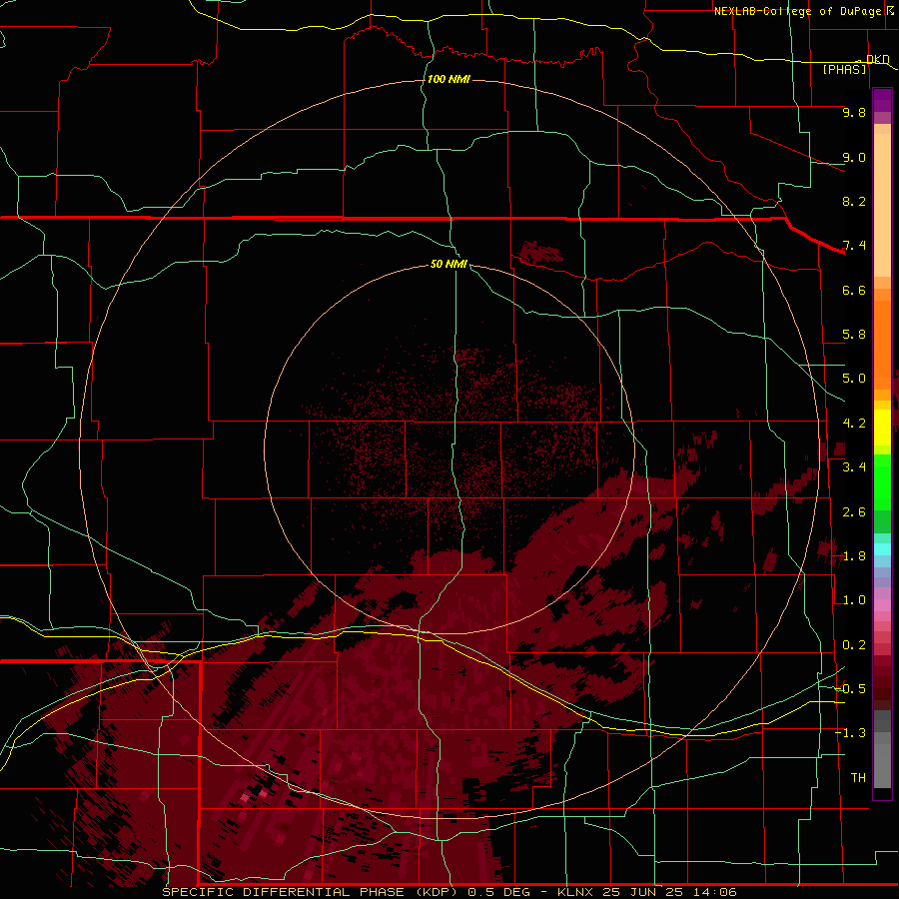Click the 5.8 value on the color scale
Screen dimensions: 899x899
click(x=854, y=335)
